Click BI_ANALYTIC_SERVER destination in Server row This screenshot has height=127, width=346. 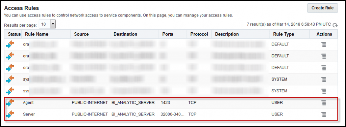coord(133,115)
